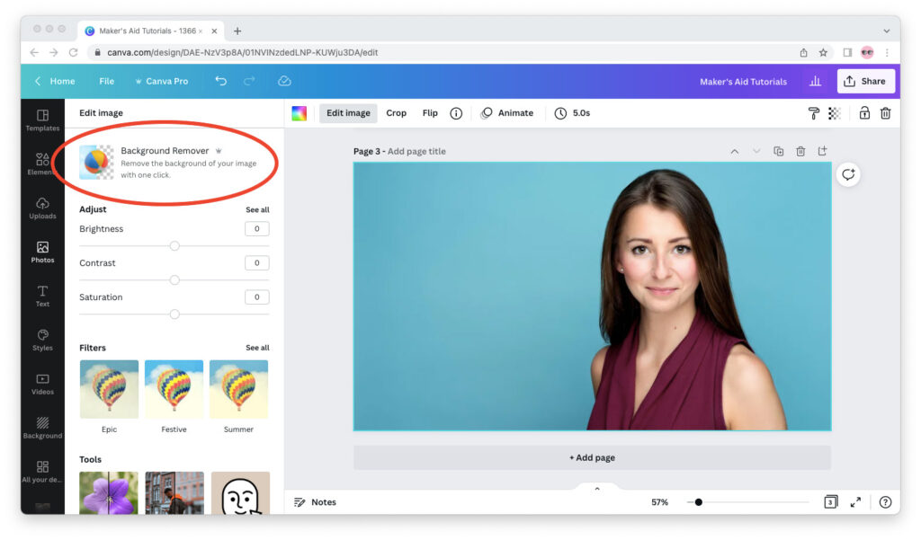Click Canva Pro in the header

(x=162, y=81)
